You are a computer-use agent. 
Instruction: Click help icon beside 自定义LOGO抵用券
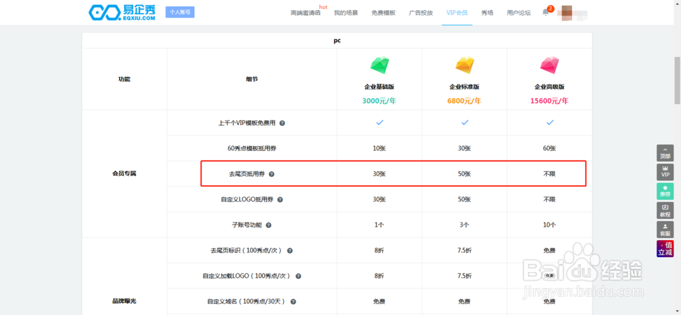[x=280, y=199]
